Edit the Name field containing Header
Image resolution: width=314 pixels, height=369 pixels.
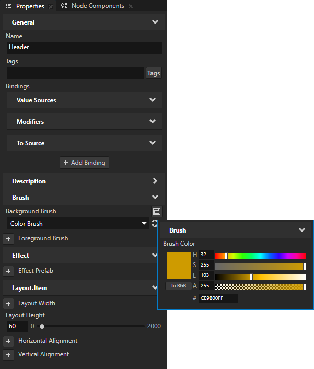tap(85, 48)
